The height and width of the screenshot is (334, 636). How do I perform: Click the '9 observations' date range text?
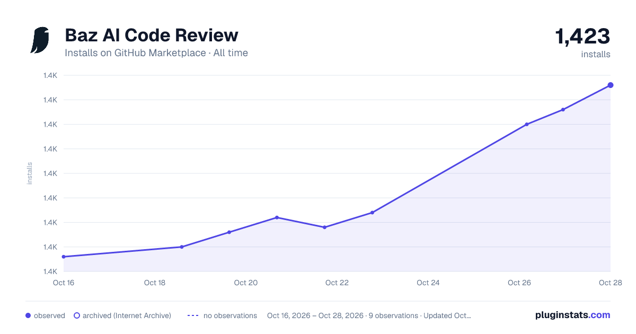(x=369, y=315)
